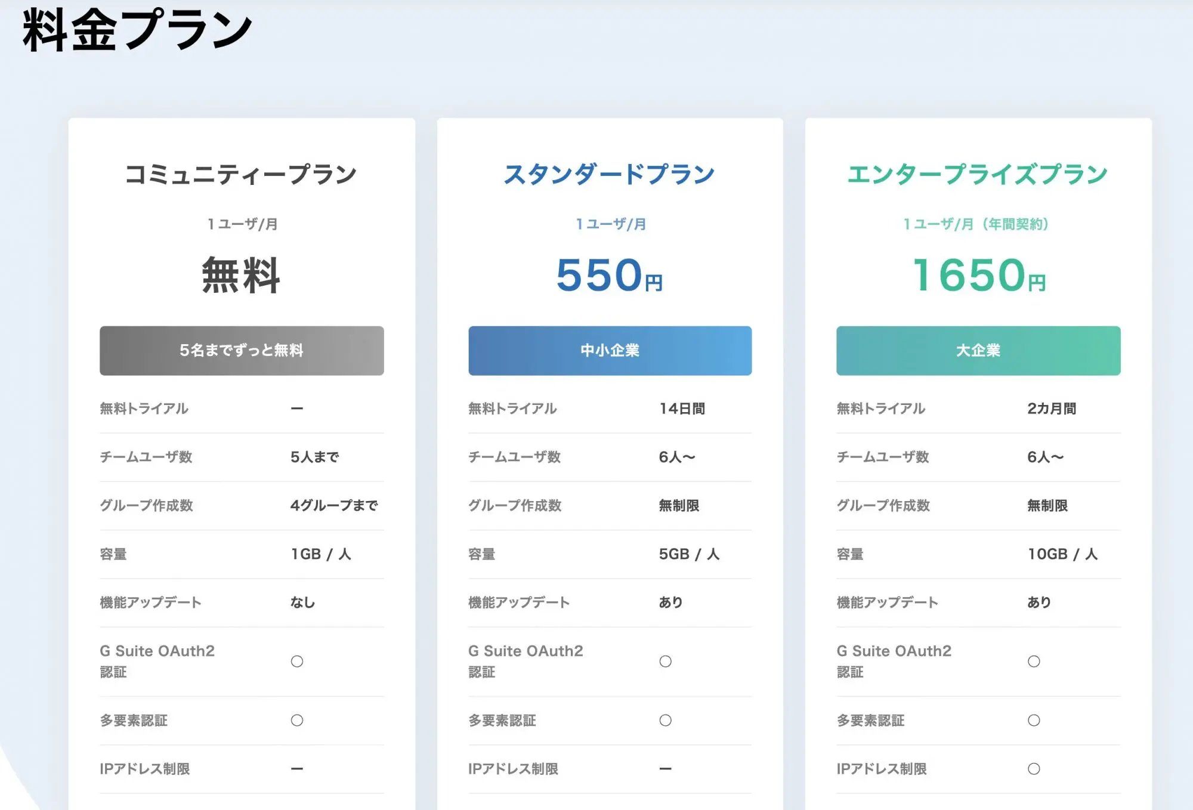Click the Enterprise plan G Suite OAuth2 circle mark

tap(1034, 661)
